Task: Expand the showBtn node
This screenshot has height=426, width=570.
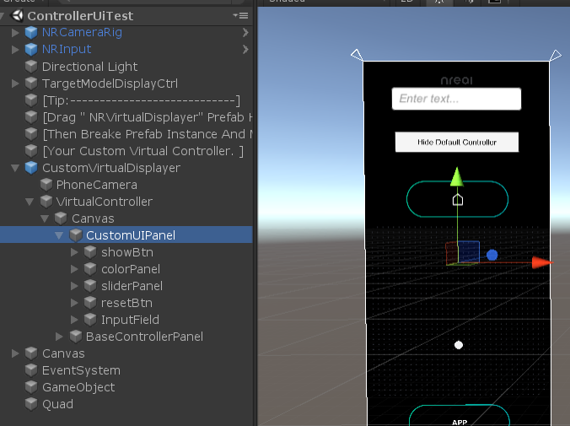Action: coord(74,252)
